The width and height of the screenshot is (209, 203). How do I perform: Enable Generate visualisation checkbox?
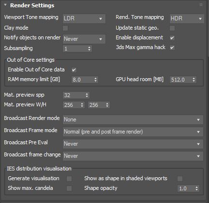pos(69,179)
